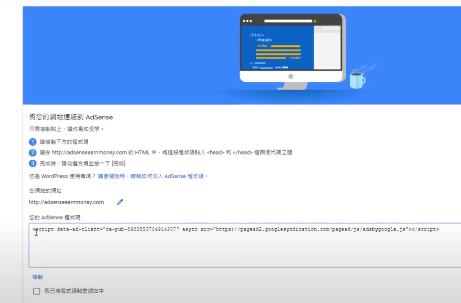The width and height of the screenshot is (461, 303).
Task: Click the 複製 copy link
Action: pyautogui.click(x=38, y=277)
